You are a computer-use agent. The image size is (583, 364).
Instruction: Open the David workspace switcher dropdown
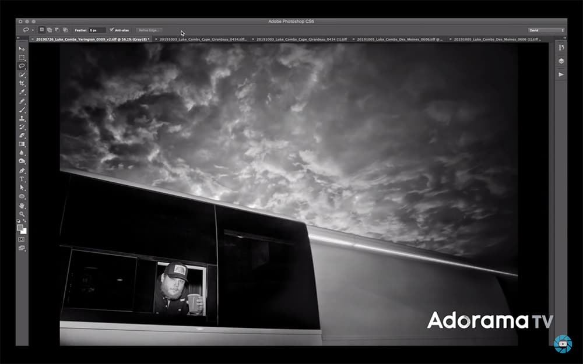[545, 30]
